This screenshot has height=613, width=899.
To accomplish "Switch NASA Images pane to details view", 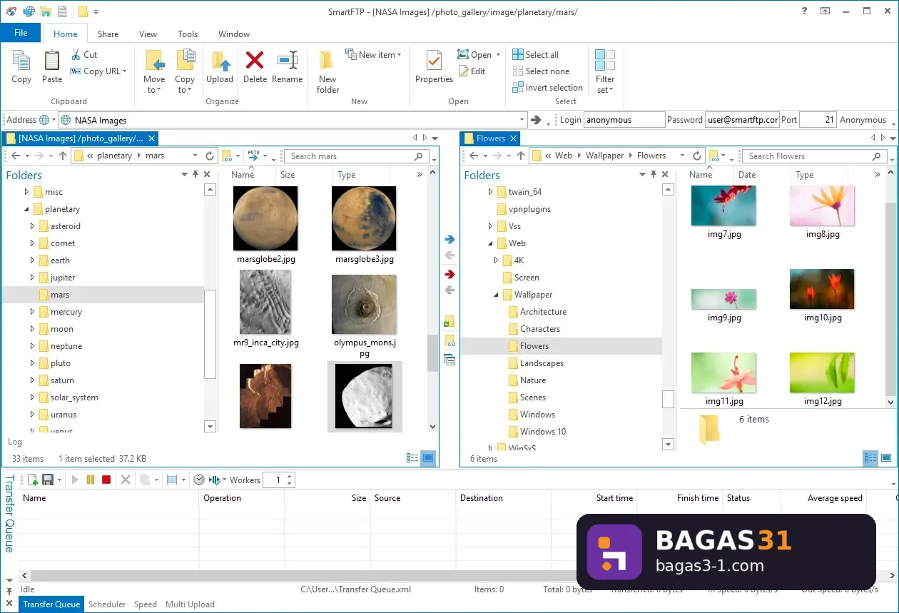I will (x=412, y=458).
